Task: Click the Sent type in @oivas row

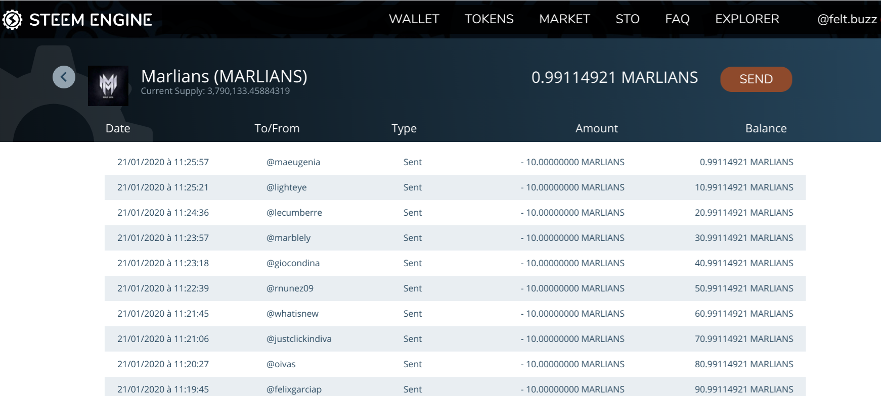Action: (413, 364)
